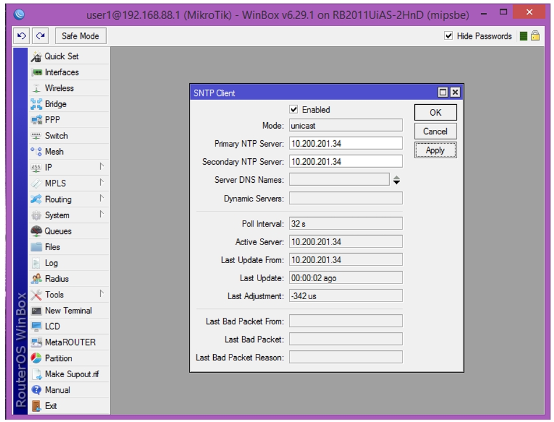Click the Quick Set wand icon

36,56
